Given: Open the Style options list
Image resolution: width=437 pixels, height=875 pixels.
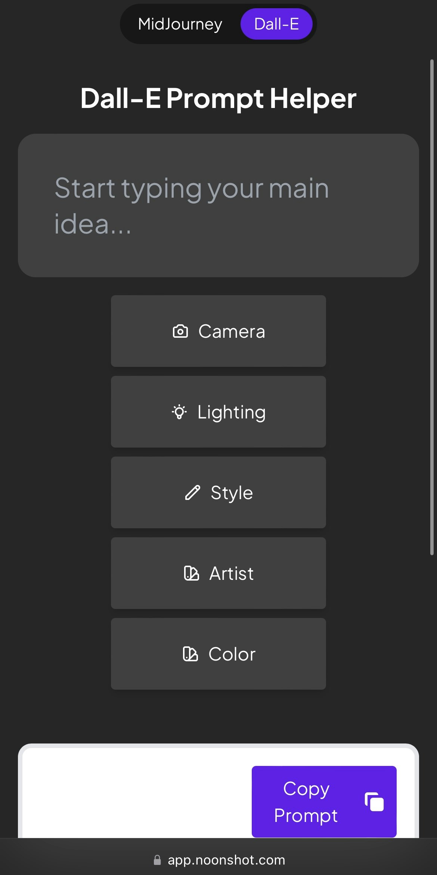Looking at the screenshot, I should click(218, 492).
